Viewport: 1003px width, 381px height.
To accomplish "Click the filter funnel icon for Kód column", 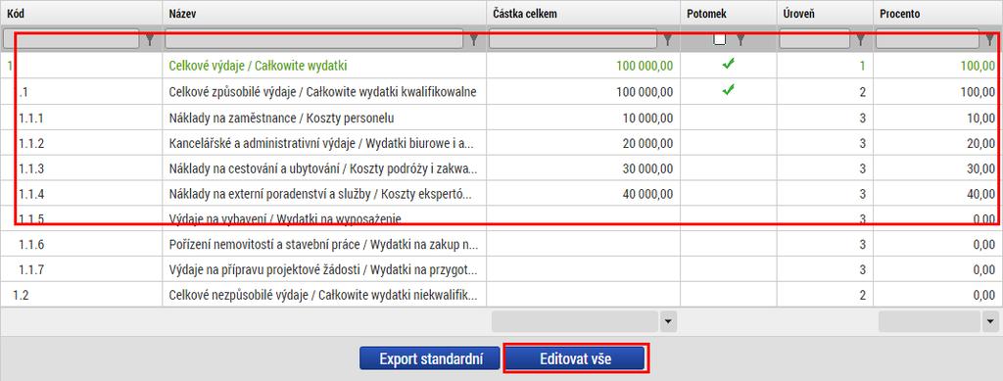I will (150, 40).
